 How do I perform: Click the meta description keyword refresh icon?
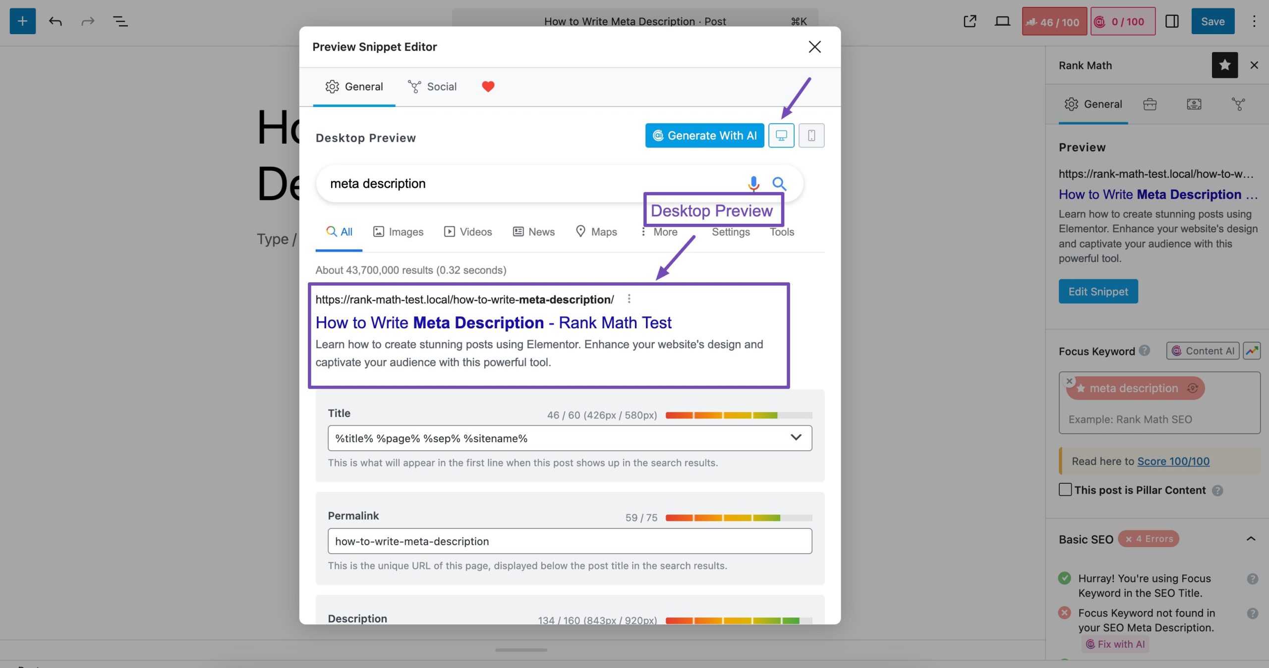click(x=1193, y=388)
